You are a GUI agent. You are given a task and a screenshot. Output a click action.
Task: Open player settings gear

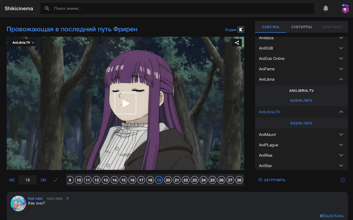[343, 180]
